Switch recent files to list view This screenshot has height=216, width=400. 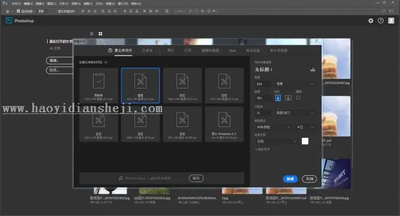91,33
